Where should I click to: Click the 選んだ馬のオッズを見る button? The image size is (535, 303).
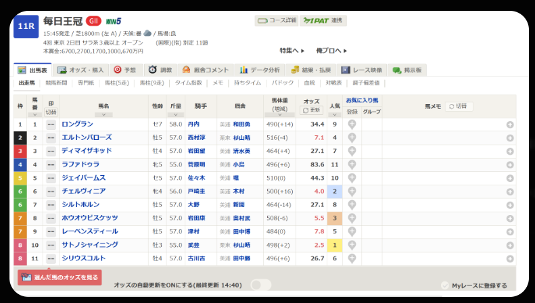[60, 277]
